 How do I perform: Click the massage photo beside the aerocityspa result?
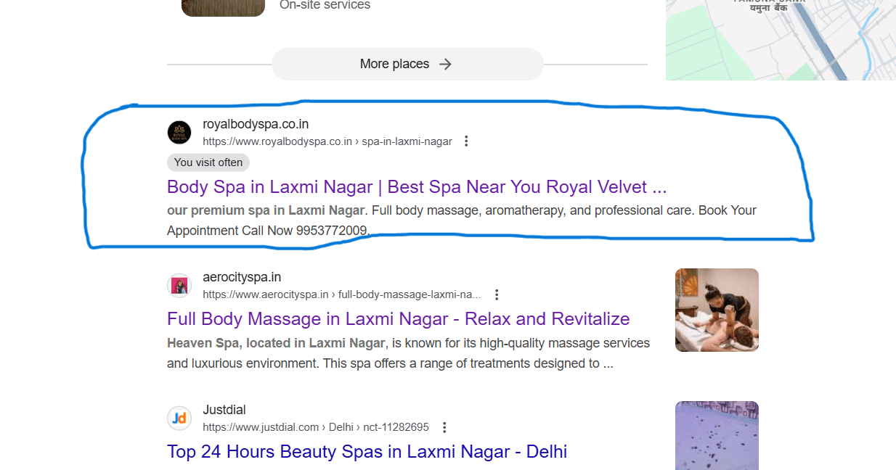tap(717, 310)
